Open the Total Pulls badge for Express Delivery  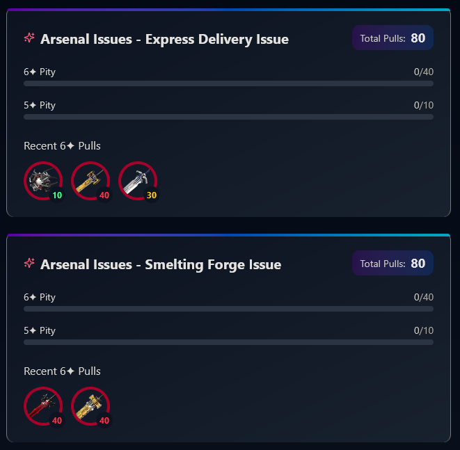coord(392,38)
